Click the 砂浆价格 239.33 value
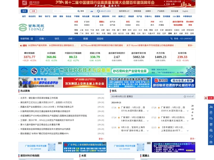Viewport: 214px width, 160px height. pos(182,57)
